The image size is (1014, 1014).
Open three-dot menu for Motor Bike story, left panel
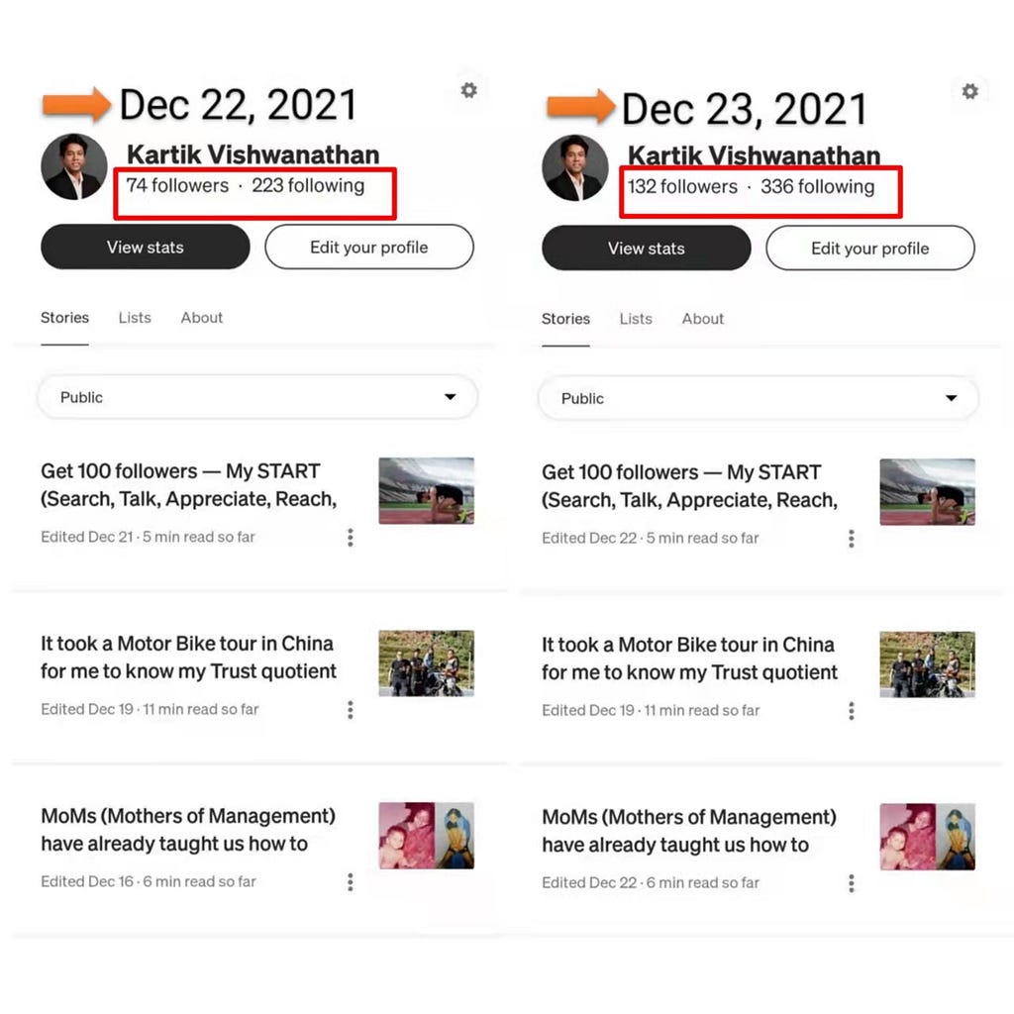tap(351, 709)
